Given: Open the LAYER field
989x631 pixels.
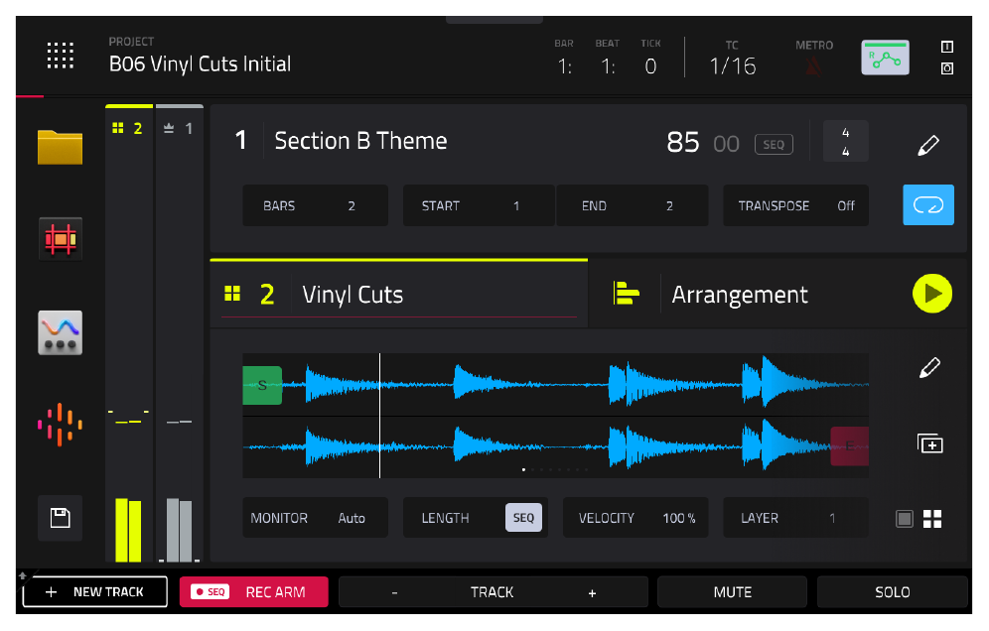Looking at the screenshot, I should [x=795, y=518].
